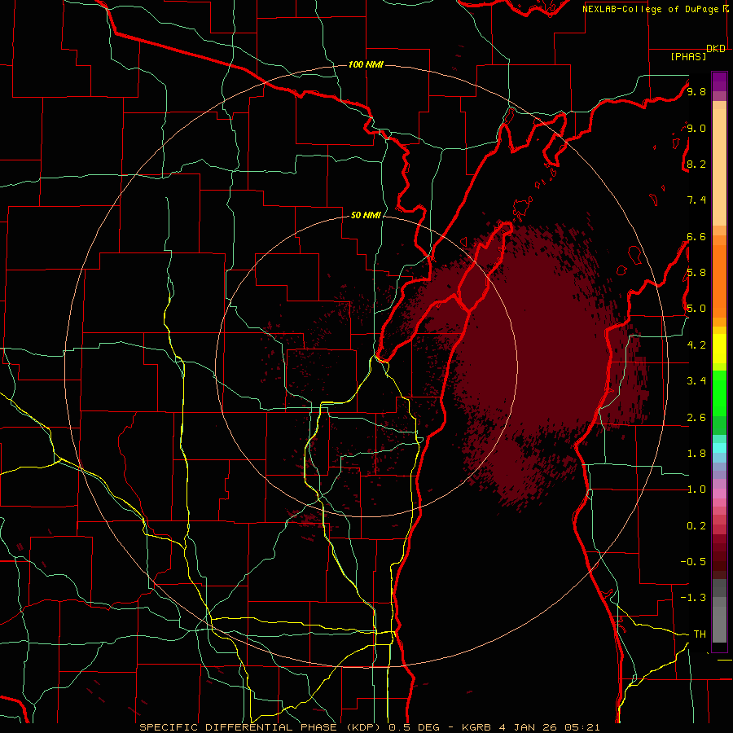Pick the bright green color bar segment

pos(719,393)
